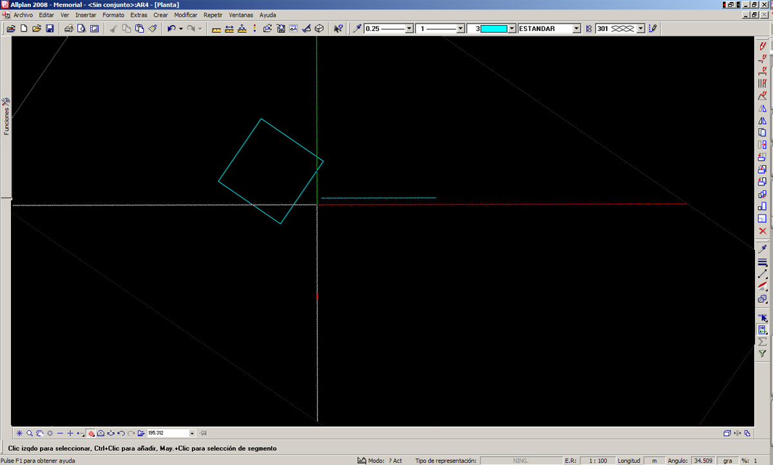Screen dimensions: 773x465
Task: Open print preview icon
Action: 82,28
